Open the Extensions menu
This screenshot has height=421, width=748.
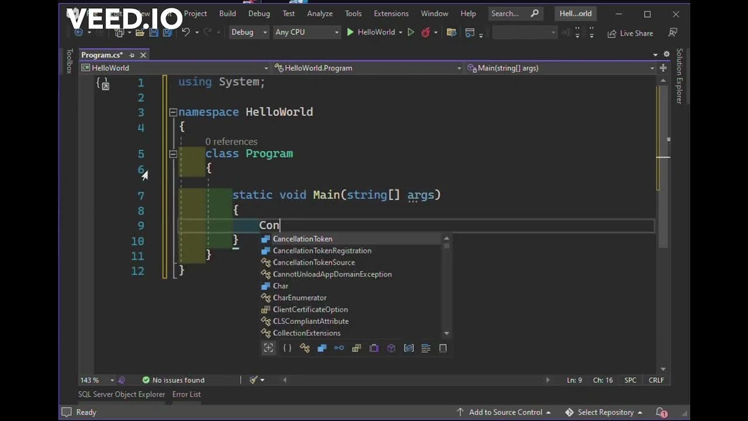point(391,13)
